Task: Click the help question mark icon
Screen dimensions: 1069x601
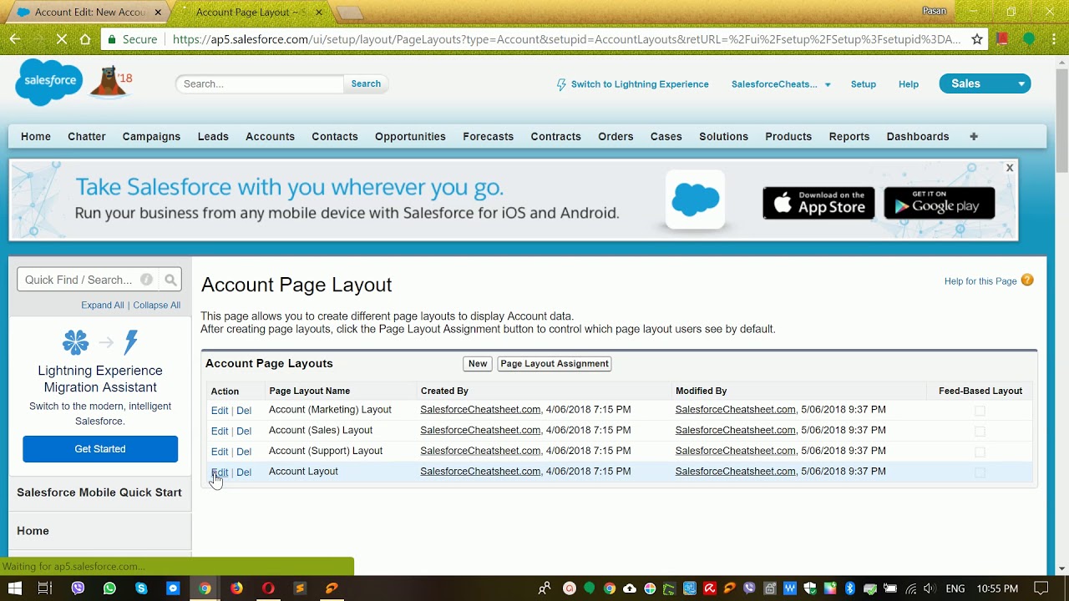Action: coord(1027,280)
